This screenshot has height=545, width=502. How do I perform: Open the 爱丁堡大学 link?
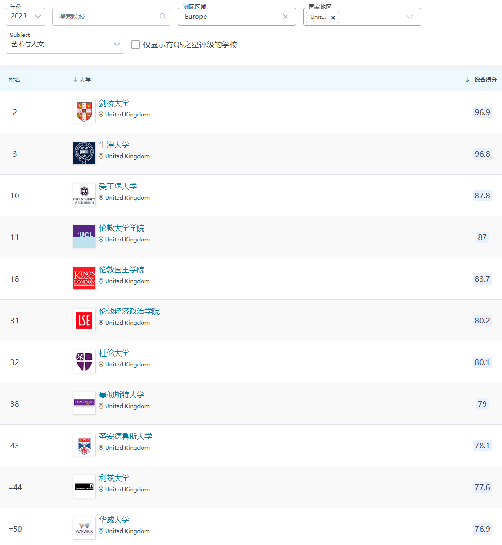tap(118, 186)
